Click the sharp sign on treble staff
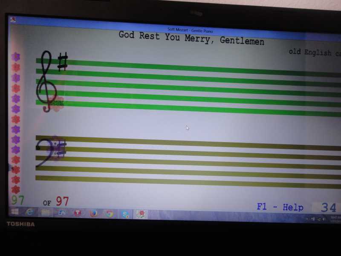The height and width of the screenshot is (256, 341). pyautogui.click(x=63, y=62)
